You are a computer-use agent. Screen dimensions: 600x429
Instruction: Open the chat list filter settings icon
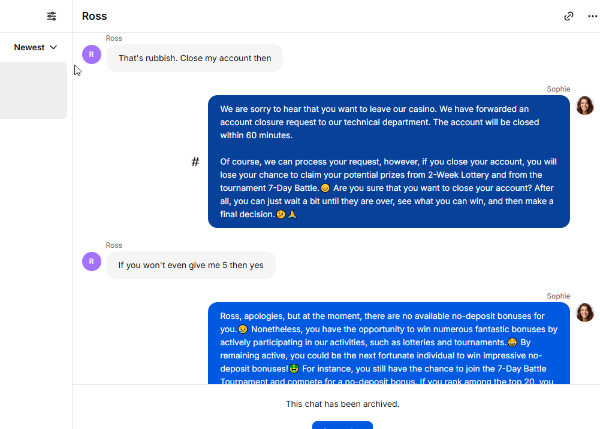[x=52, y=16]
